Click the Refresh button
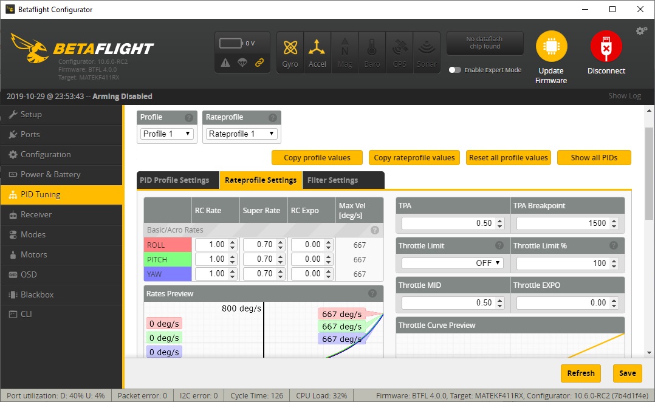Screen dimensions: 655x402 [x=581, y=373]
